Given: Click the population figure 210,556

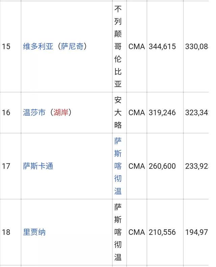Looking at the screenshot, I should (162, 232).
